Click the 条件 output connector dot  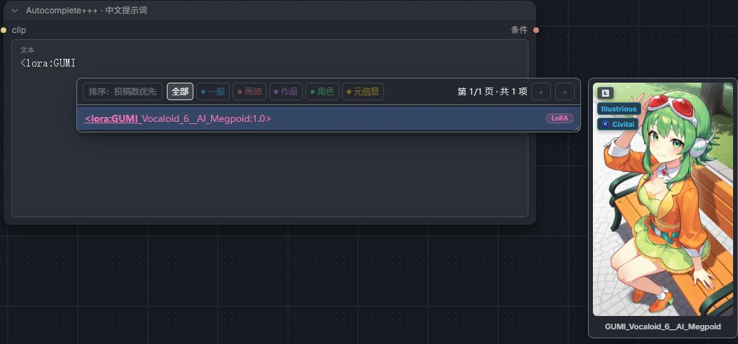(536, 30)
